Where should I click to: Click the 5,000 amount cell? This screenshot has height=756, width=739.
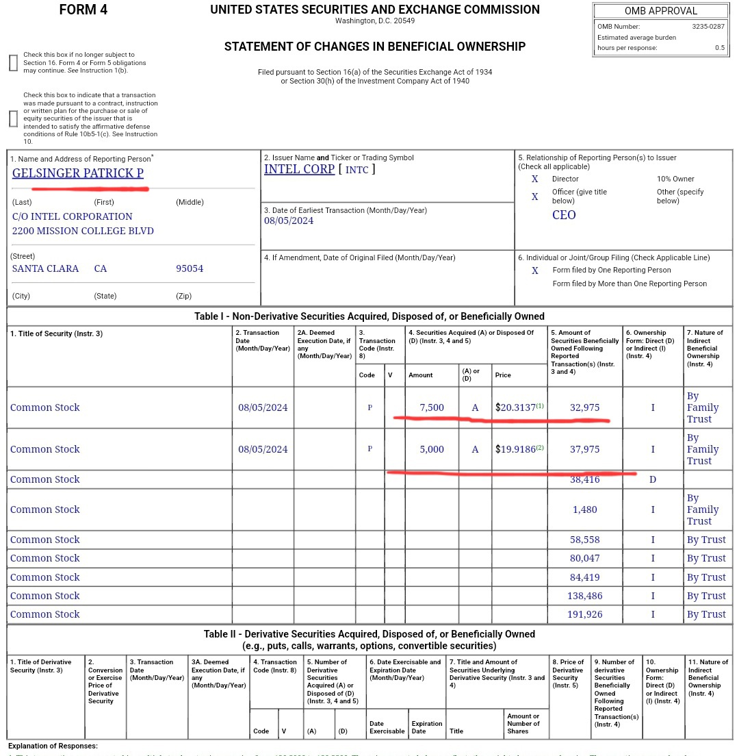(x=432, y=449)
